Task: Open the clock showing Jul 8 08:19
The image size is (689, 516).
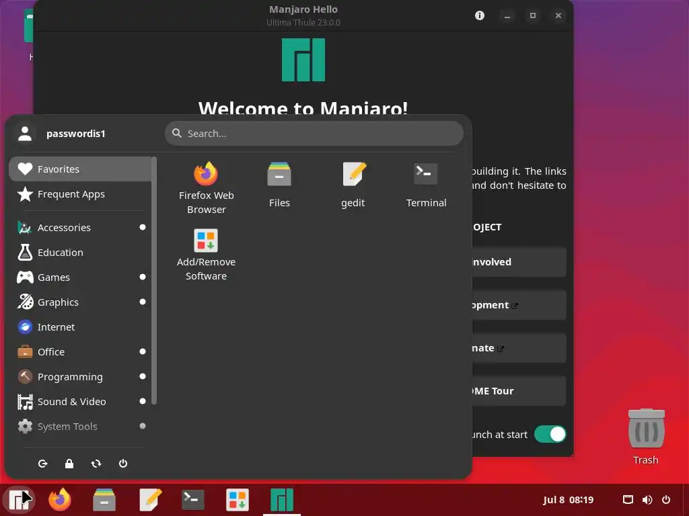Action: pyautogui.click(x=568, y=500)
